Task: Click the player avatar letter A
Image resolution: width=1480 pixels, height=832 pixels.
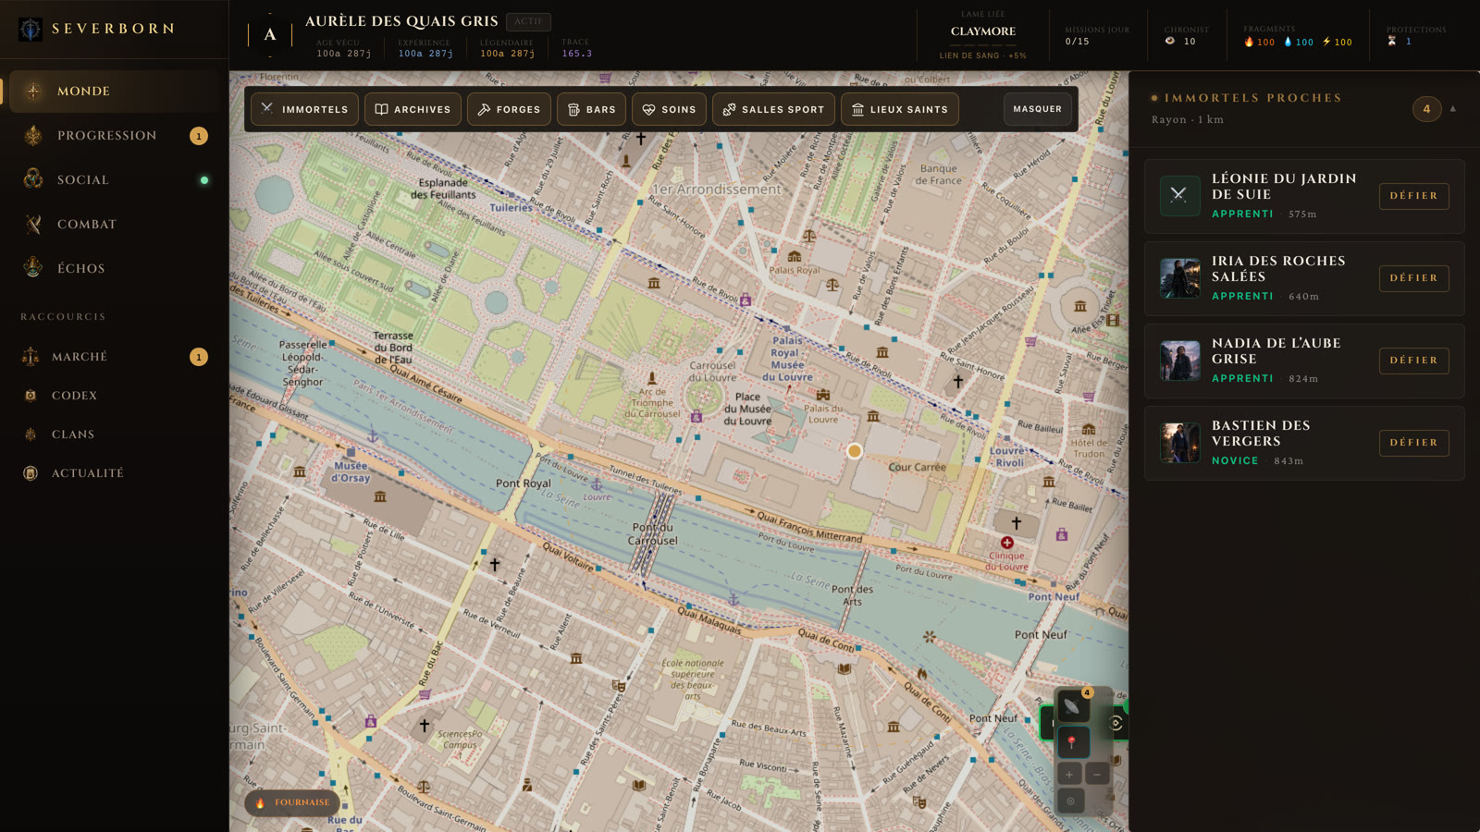Action: pos(270,35)
